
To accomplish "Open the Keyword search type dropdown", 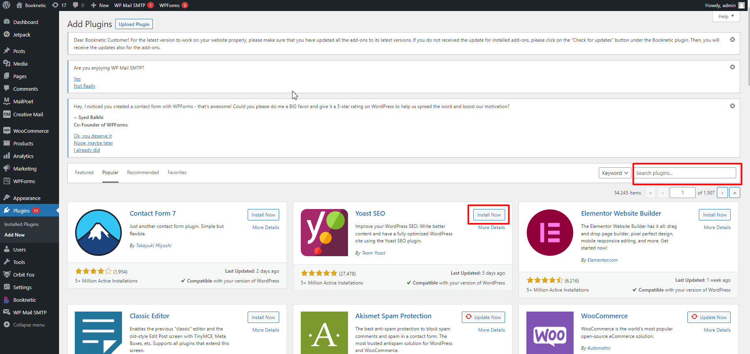I will tap(615, 173).
